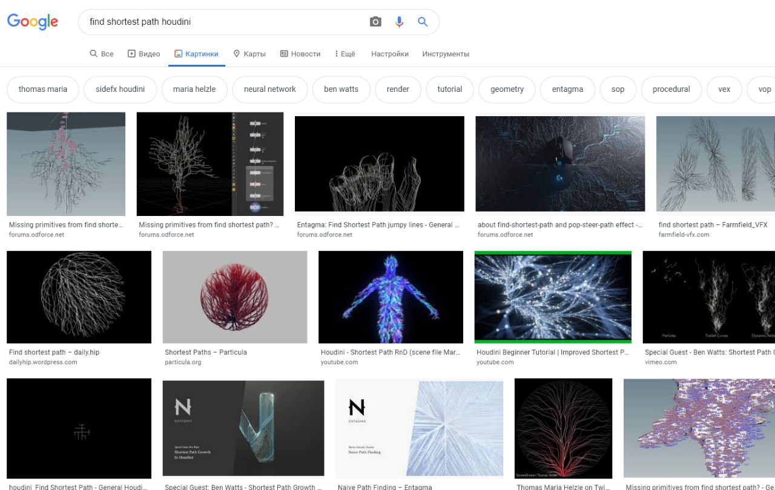775x490 pixels.
Task: Open 'Houdini - Shortest Path RnD' title
Action: coord(391,352)
